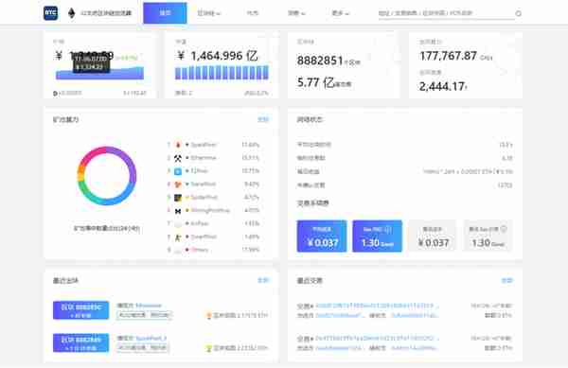This screenshot has width=568, height=368.
Task: Open the first blue block height button
Action: point(80,310)
